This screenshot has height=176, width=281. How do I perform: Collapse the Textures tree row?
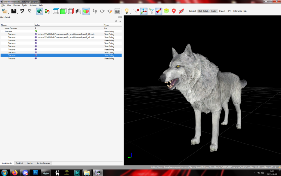(2, 31)
